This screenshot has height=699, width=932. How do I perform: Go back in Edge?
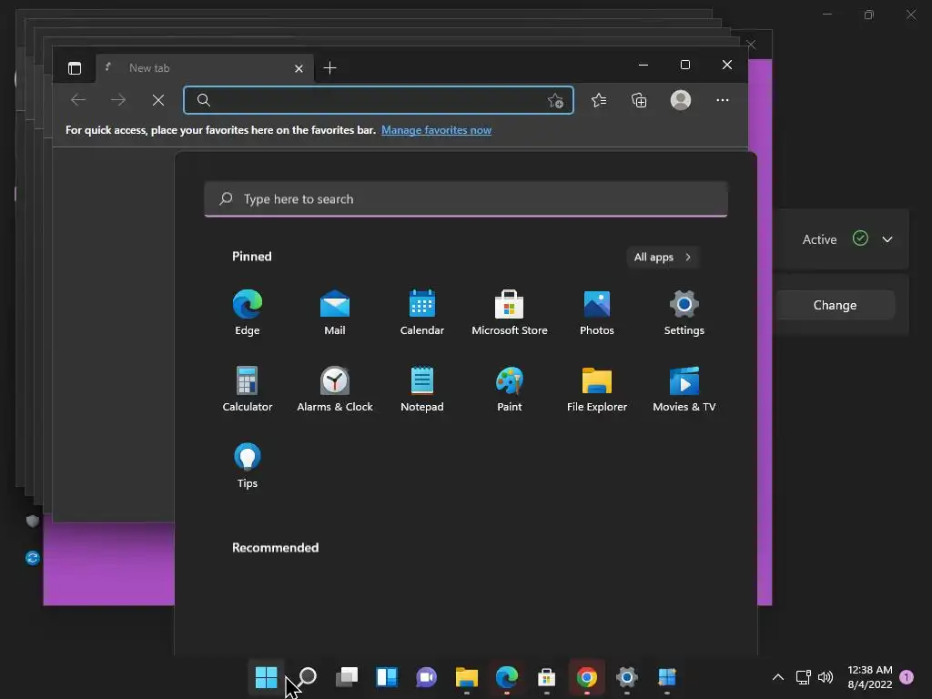tap(78, 100)
